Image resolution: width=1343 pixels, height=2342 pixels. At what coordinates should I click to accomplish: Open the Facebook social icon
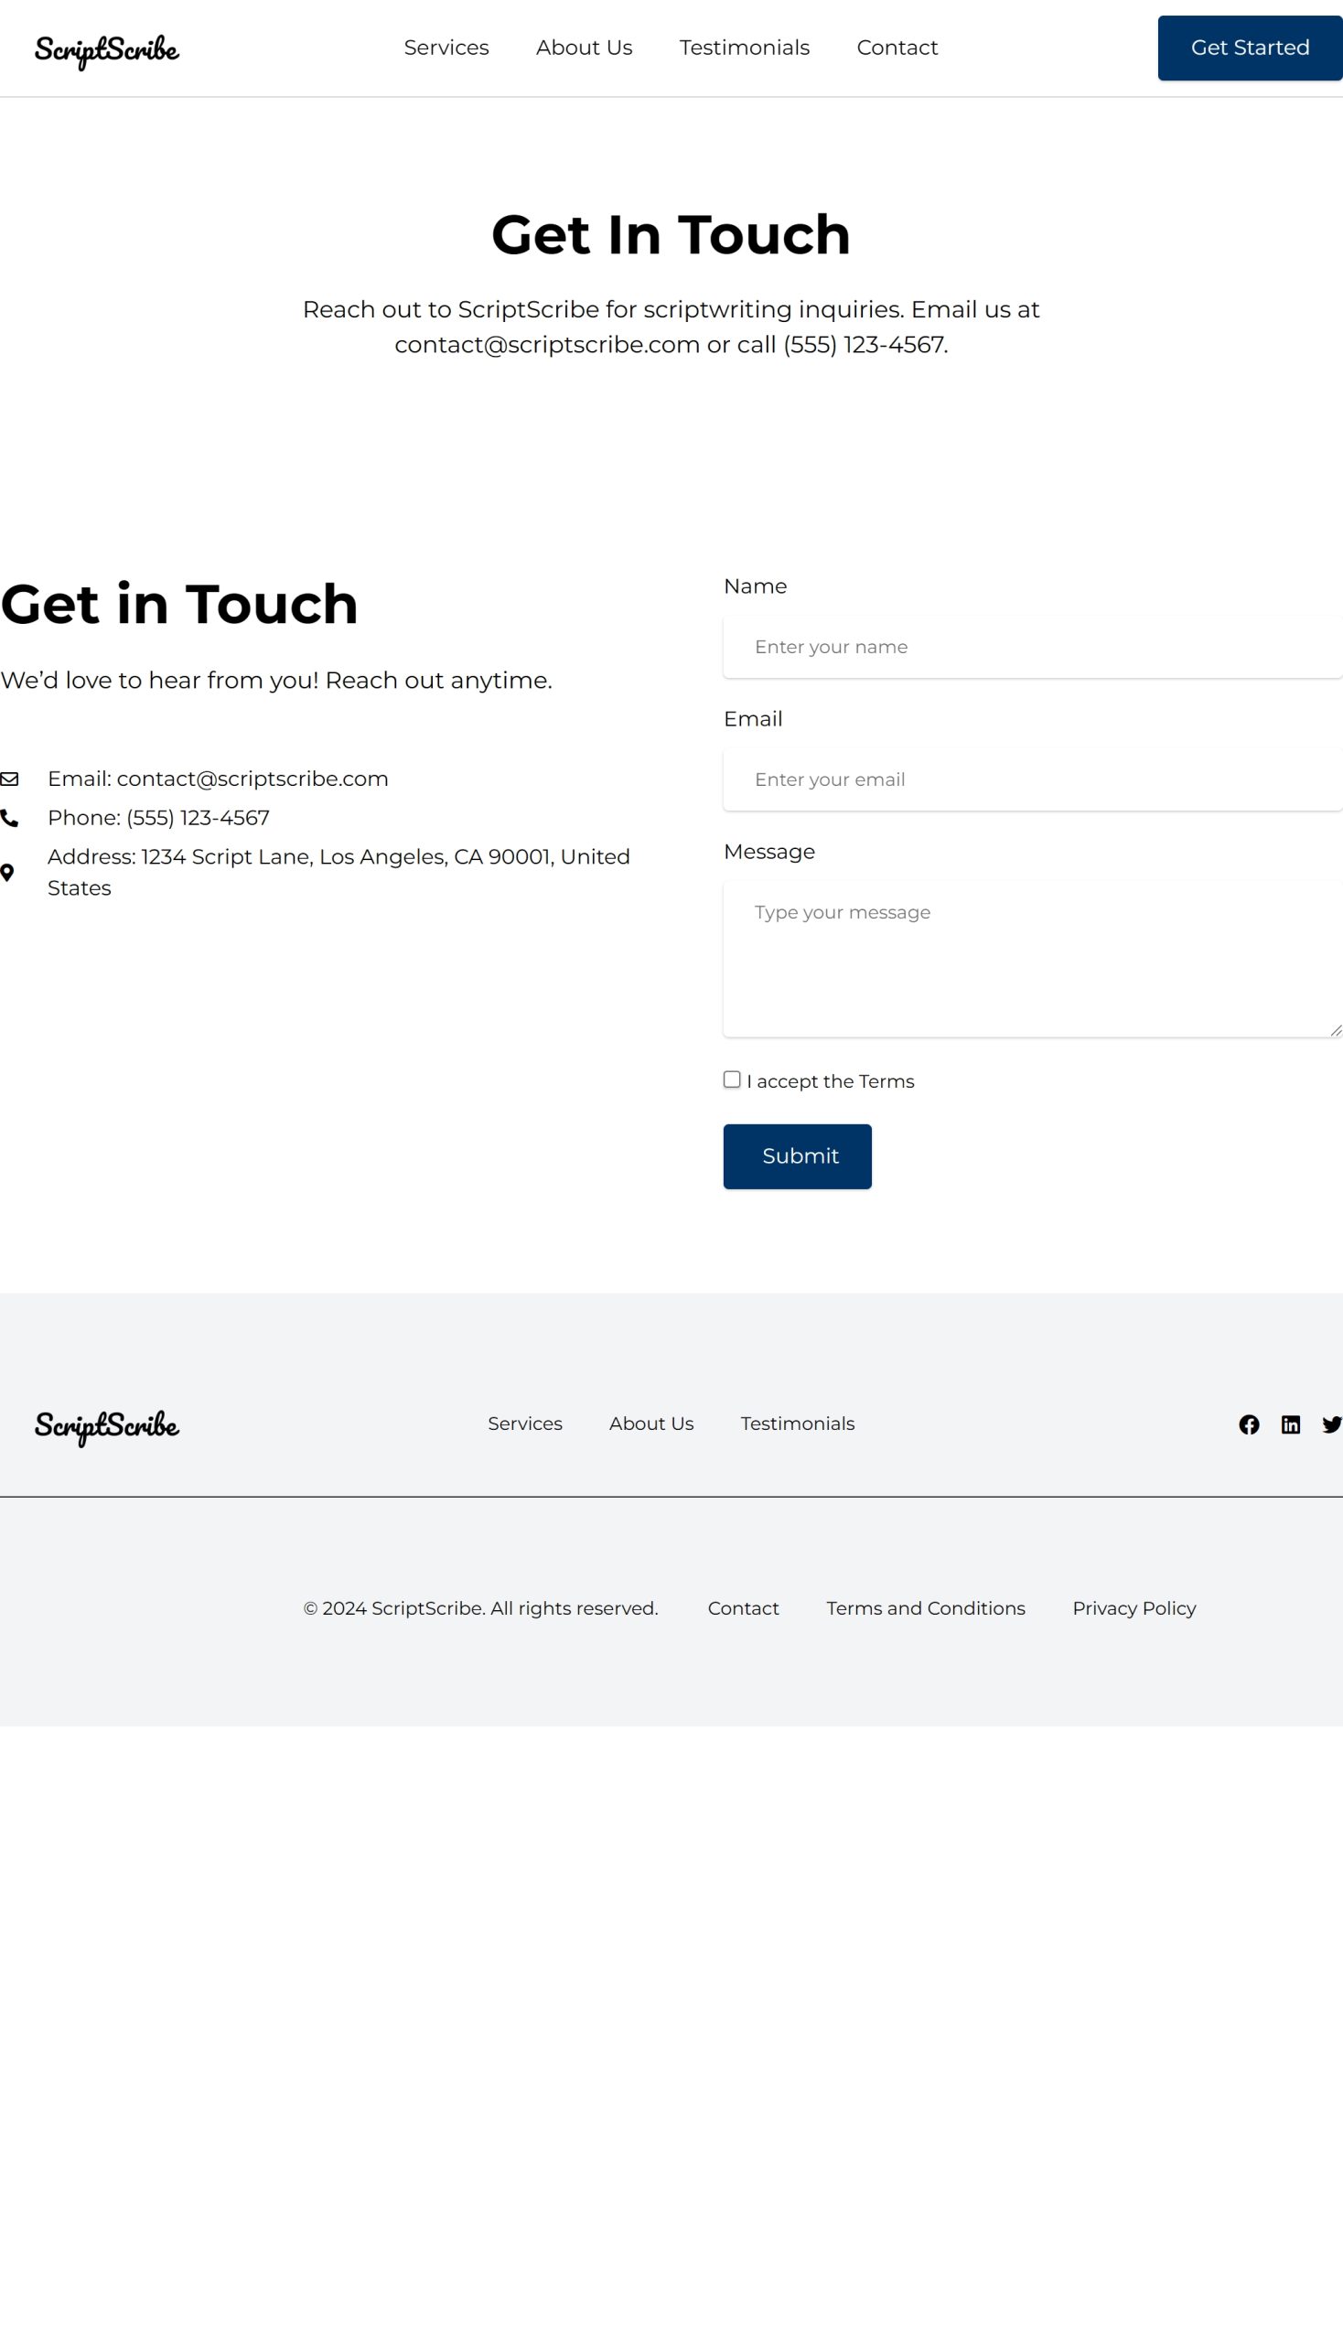[x=1249, y=1425]
